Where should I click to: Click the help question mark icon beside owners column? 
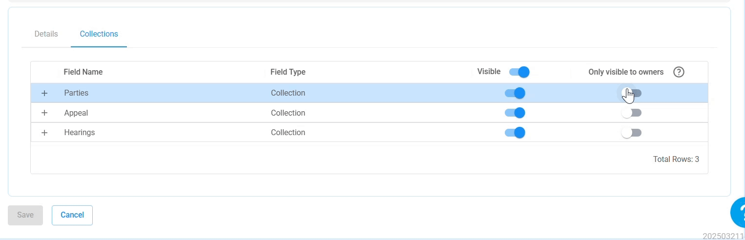(x=679, y=72)
